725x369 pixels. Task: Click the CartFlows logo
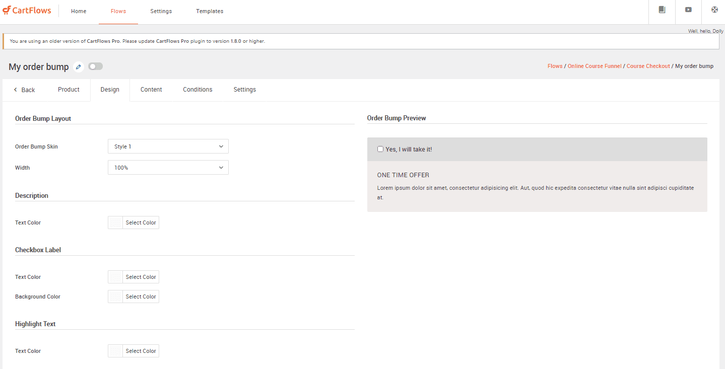27,11
